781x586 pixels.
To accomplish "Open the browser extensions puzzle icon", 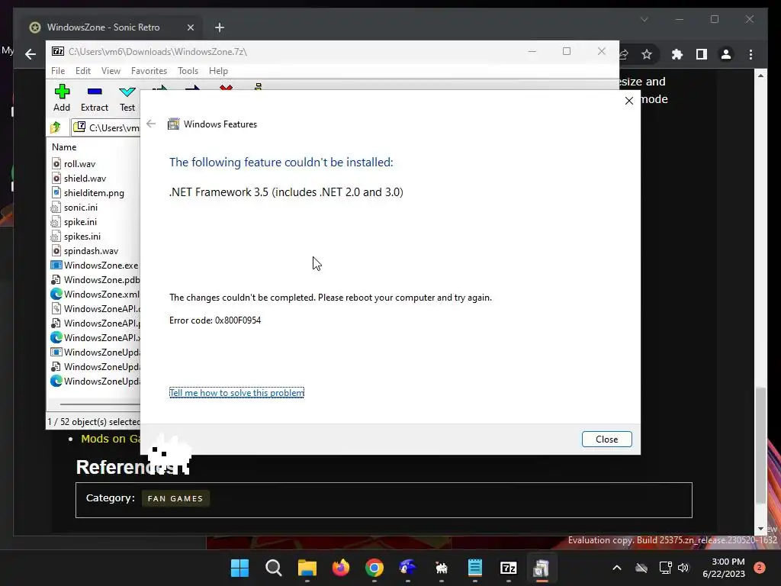I will click(677, 54).
